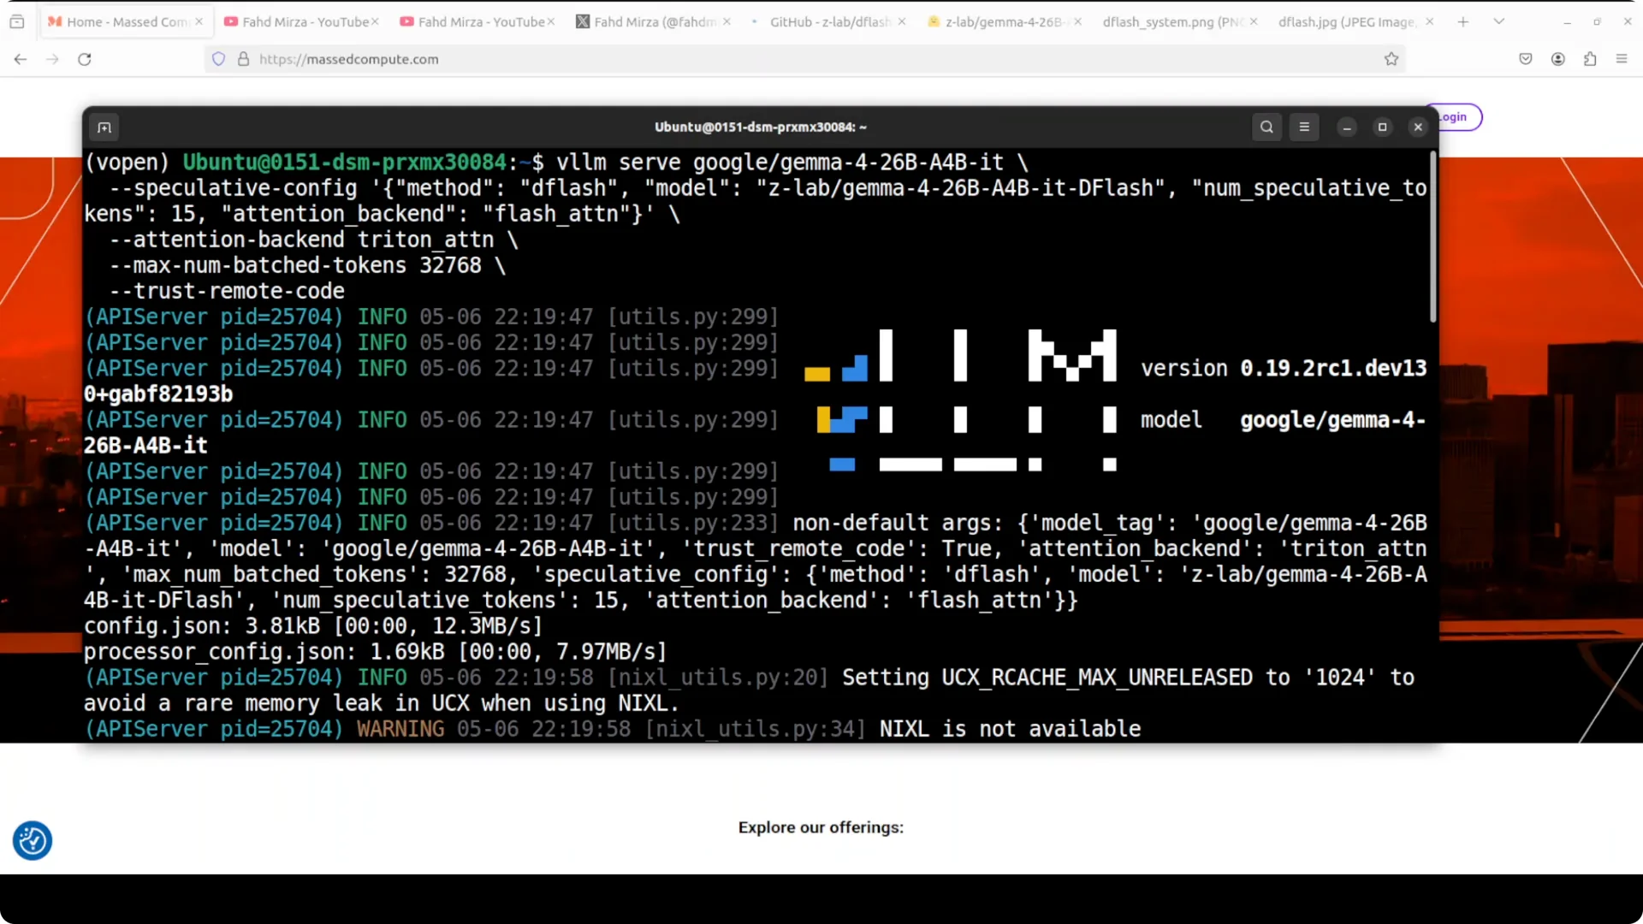
Task: Minimize the Firefox browser window
Action: click(x=1567, y=21)
